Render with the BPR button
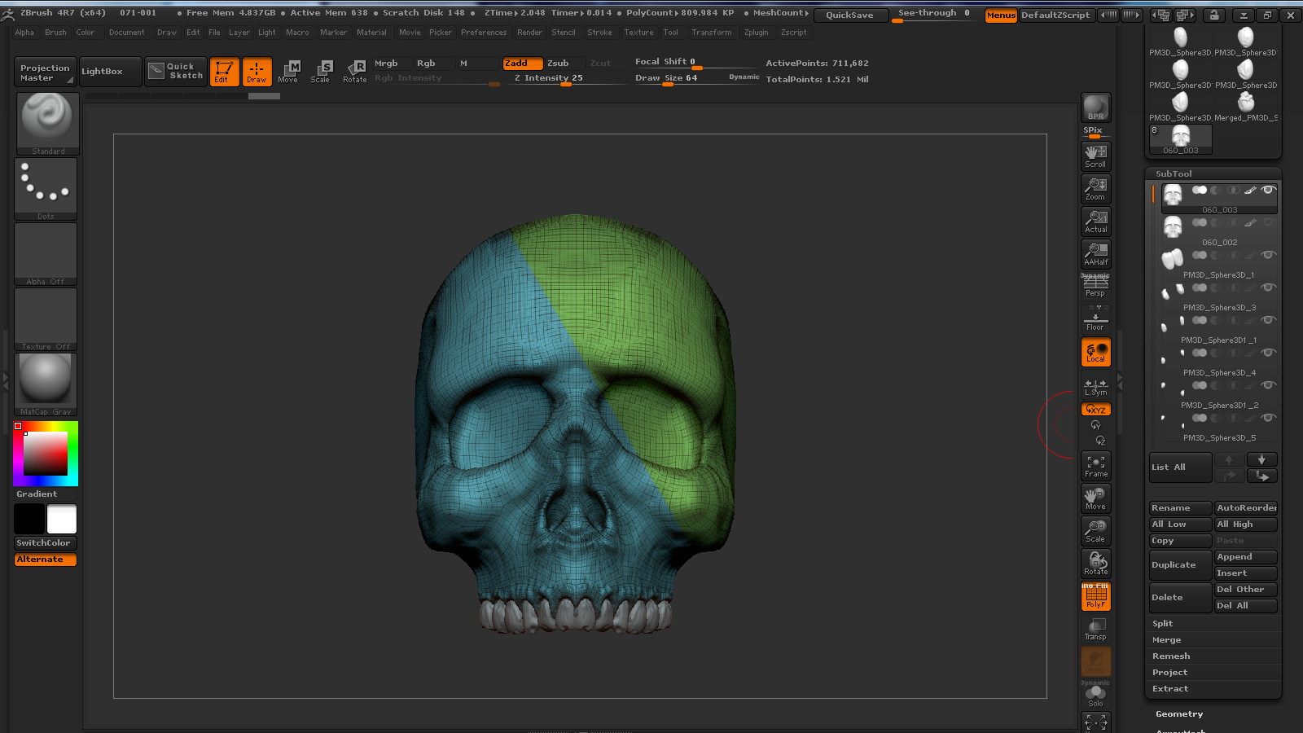The width and height of the screenshot is (1303, 733). [1096, 108]
